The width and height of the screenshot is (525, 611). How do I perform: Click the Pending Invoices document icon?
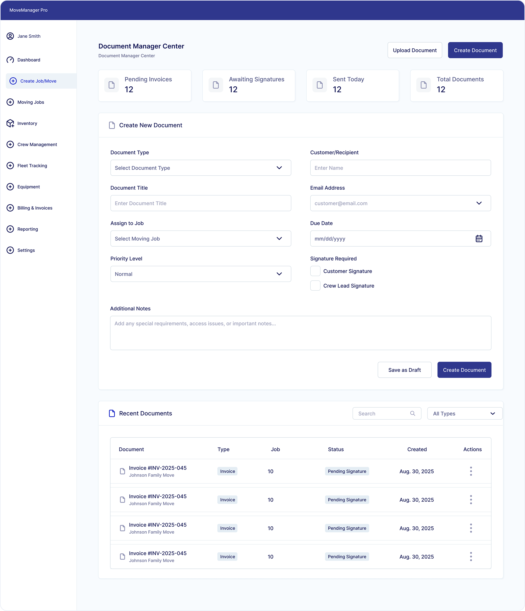112,85
